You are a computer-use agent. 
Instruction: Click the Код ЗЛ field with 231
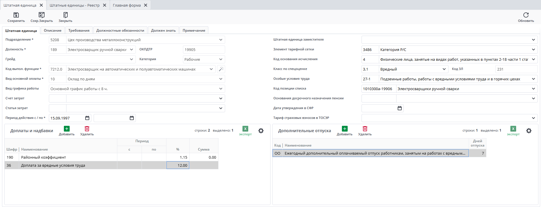pyautogui.click(x=516, y=69)
